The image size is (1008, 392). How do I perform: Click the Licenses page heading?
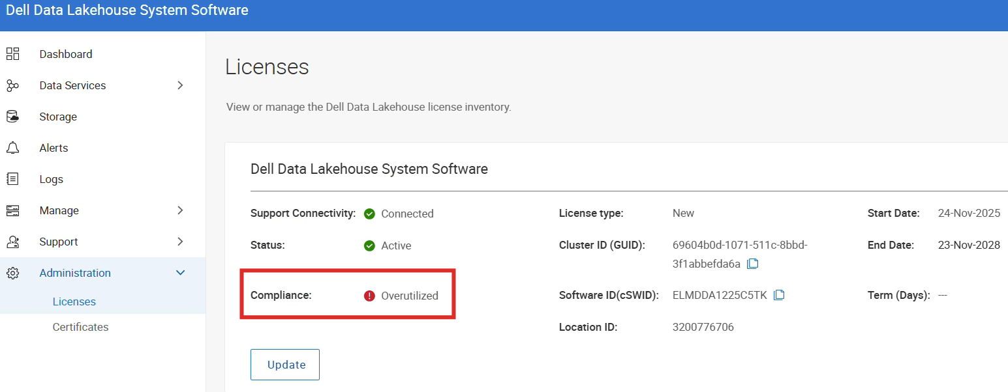coord(267,67)
